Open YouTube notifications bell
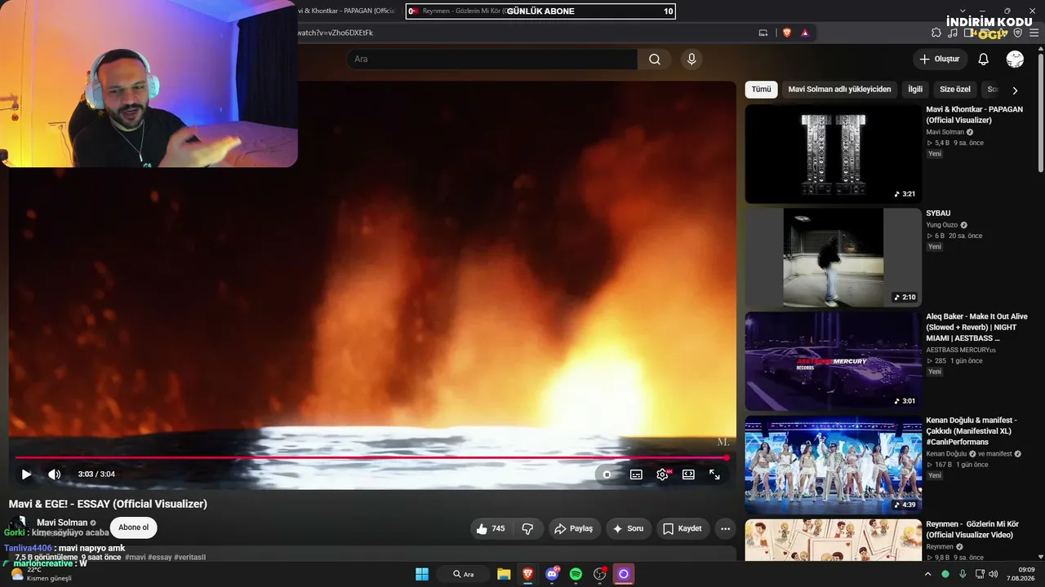The image size is (1045, 587). point(984,60)
